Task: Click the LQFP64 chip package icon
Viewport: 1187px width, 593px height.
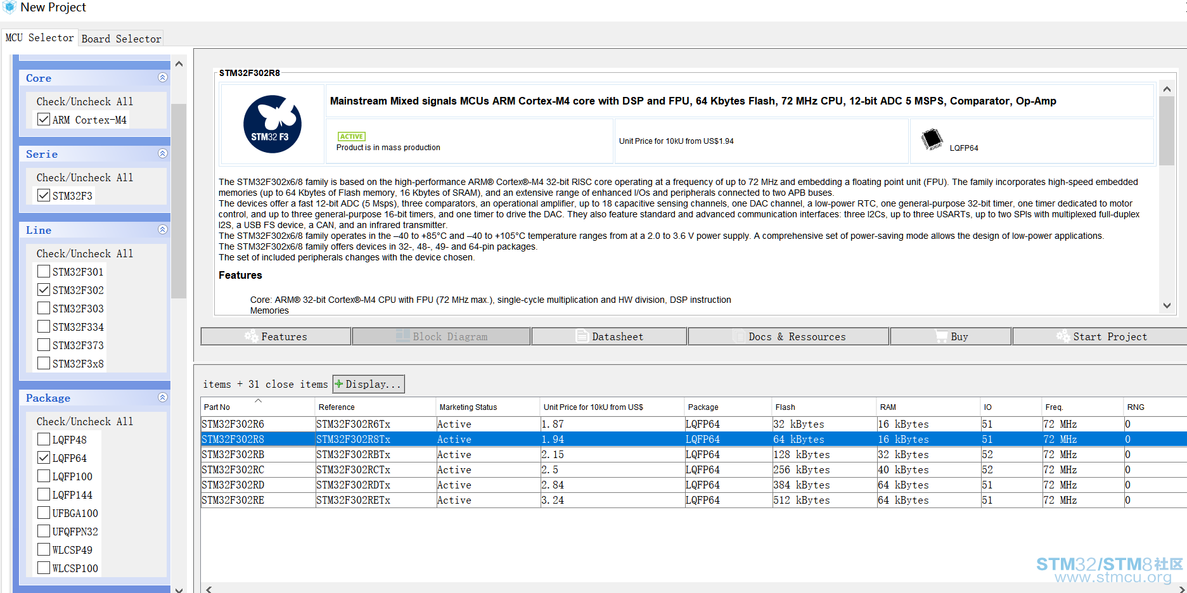Action: tap(932, 139)
